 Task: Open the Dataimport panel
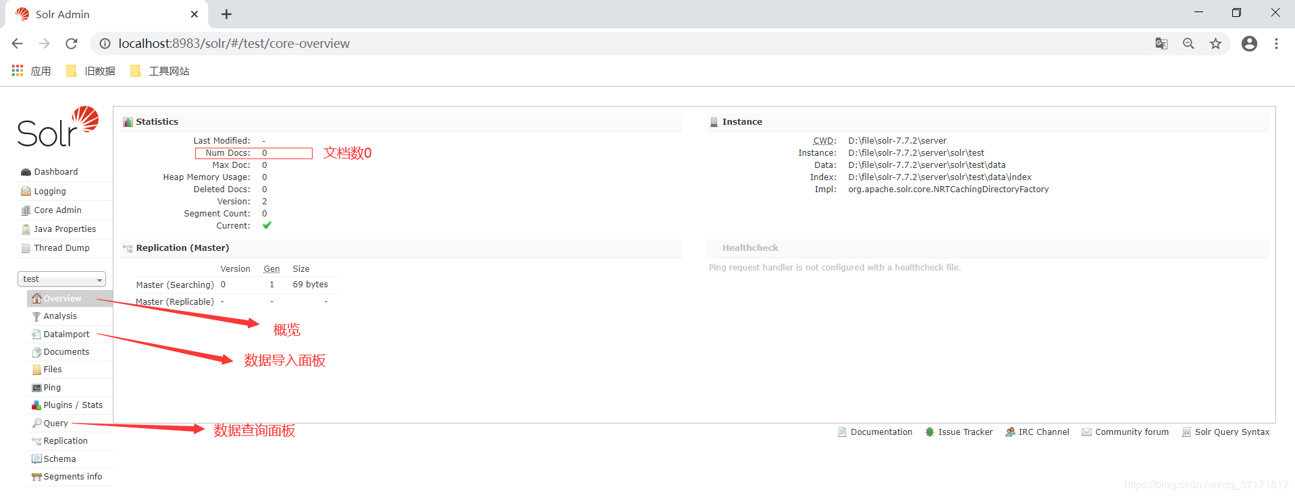pyautogui.click(x=66, y=334)
